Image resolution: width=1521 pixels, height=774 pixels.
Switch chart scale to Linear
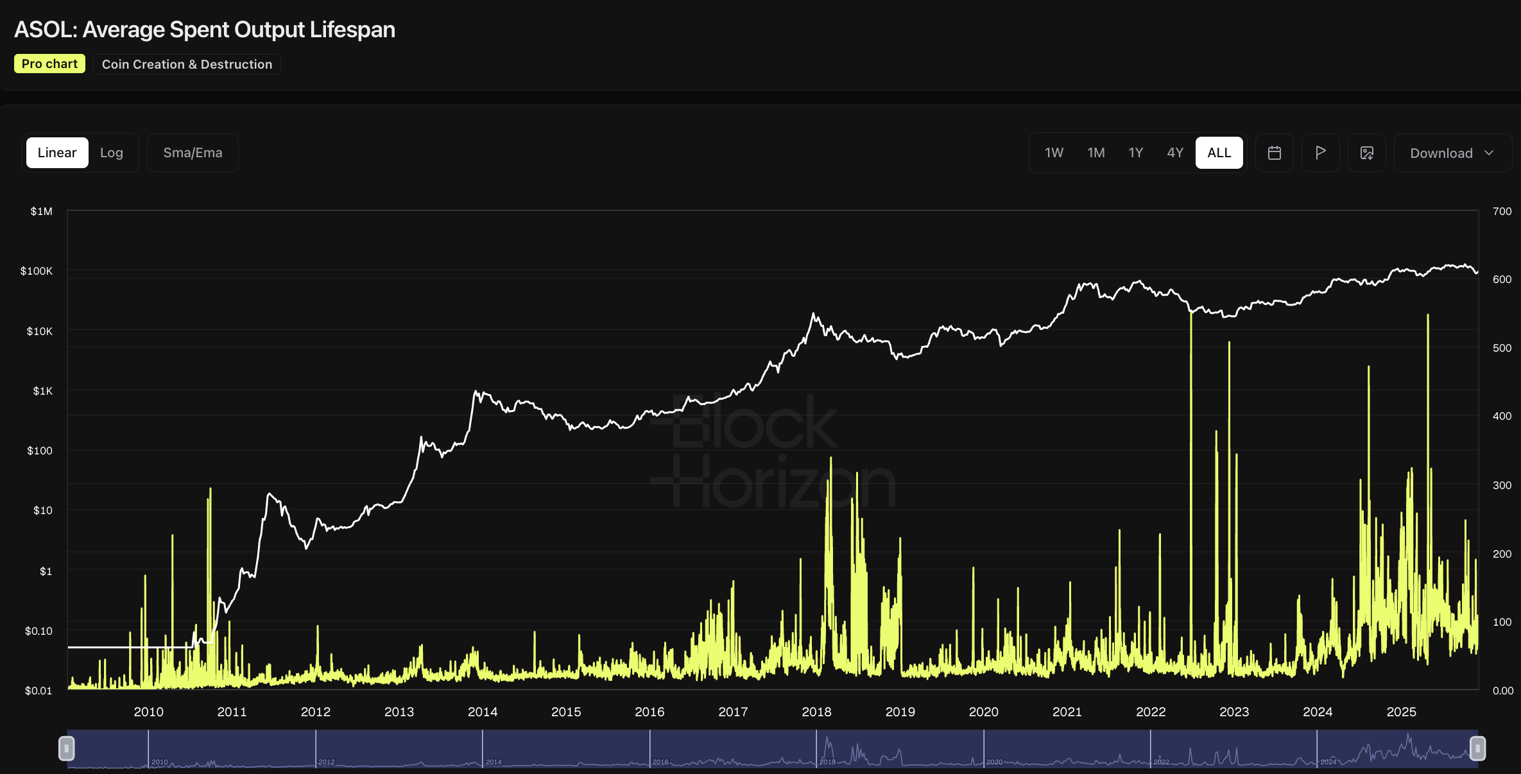(x=57, y=153)
